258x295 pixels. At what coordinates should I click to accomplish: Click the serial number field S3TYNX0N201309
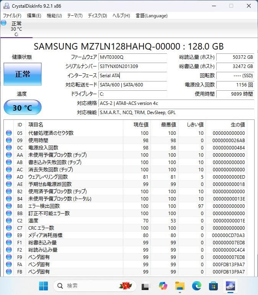pyautogui.click(x=132, y=66)
